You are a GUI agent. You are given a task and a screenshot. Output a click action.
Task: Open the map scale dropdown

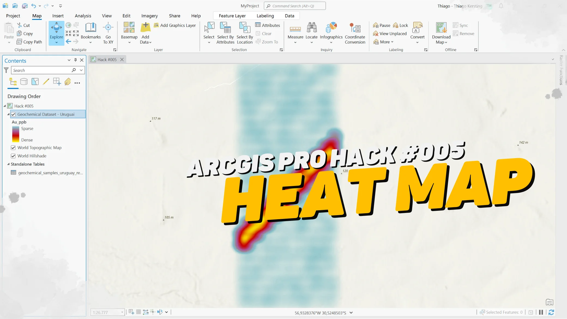(x=122, y=312)
